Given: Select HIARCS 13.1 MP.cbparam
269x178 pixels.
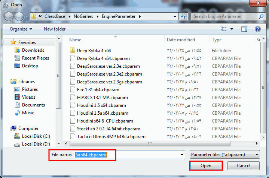Looking at the screenshot, I should (103, 98).
